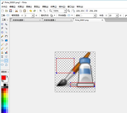The width and height of the screenshot is (127, 113).
Task: Select the Ellipse shape tool
Action: tap(2, 65)
